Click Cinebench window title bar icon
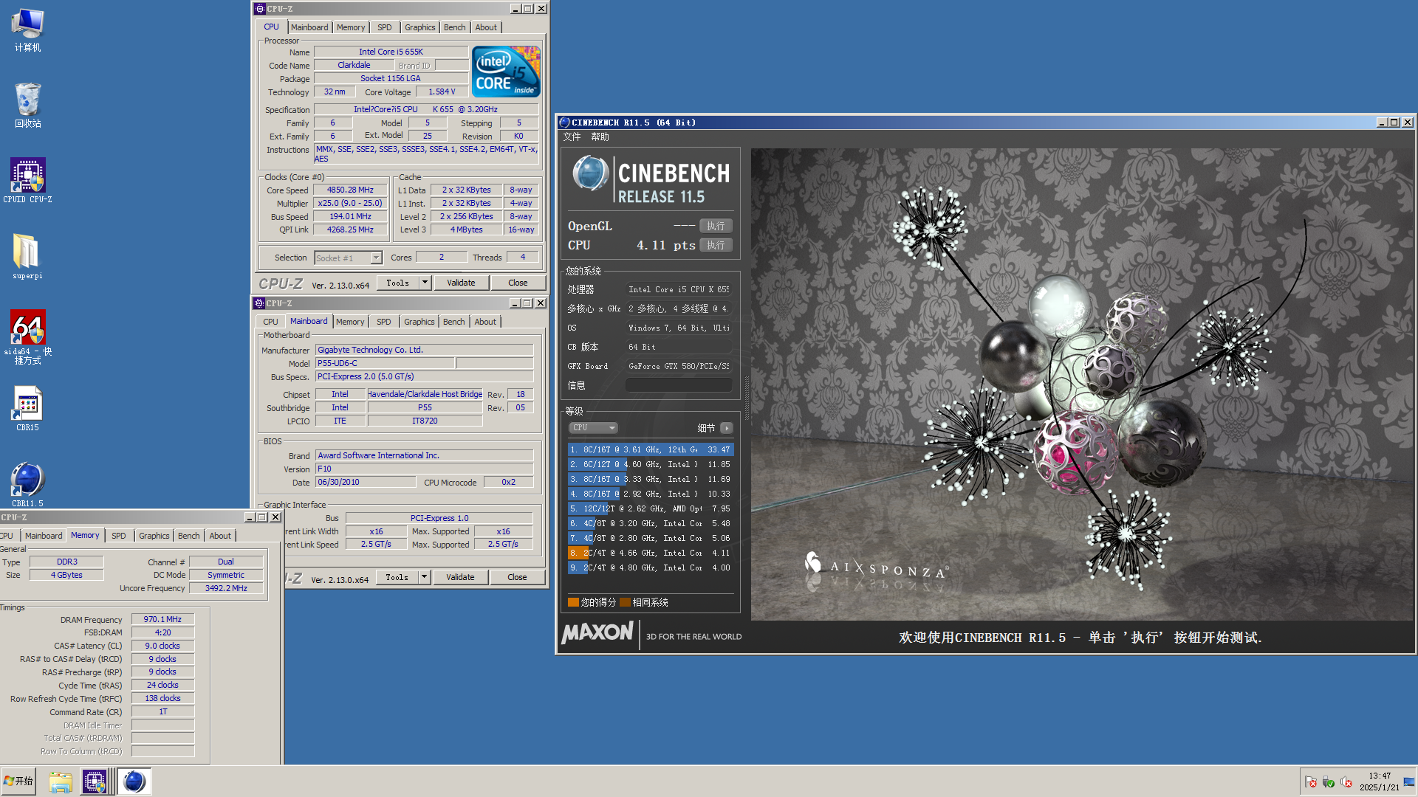Viewport: 1418px width, 797px height. click(x=564, y=123)
